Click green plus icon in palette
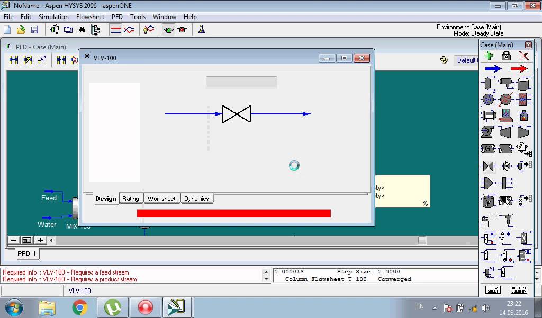Viewport: 542px width, 318px height. (489, 55)
